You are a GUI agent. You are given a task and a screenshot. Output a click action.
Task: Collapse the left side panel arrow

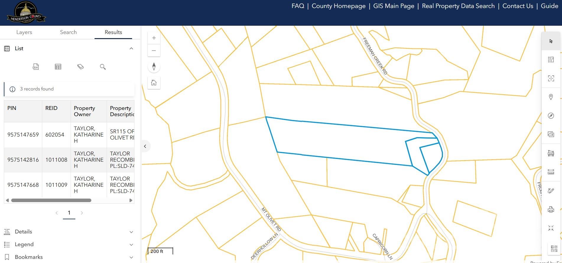(145, 146)
